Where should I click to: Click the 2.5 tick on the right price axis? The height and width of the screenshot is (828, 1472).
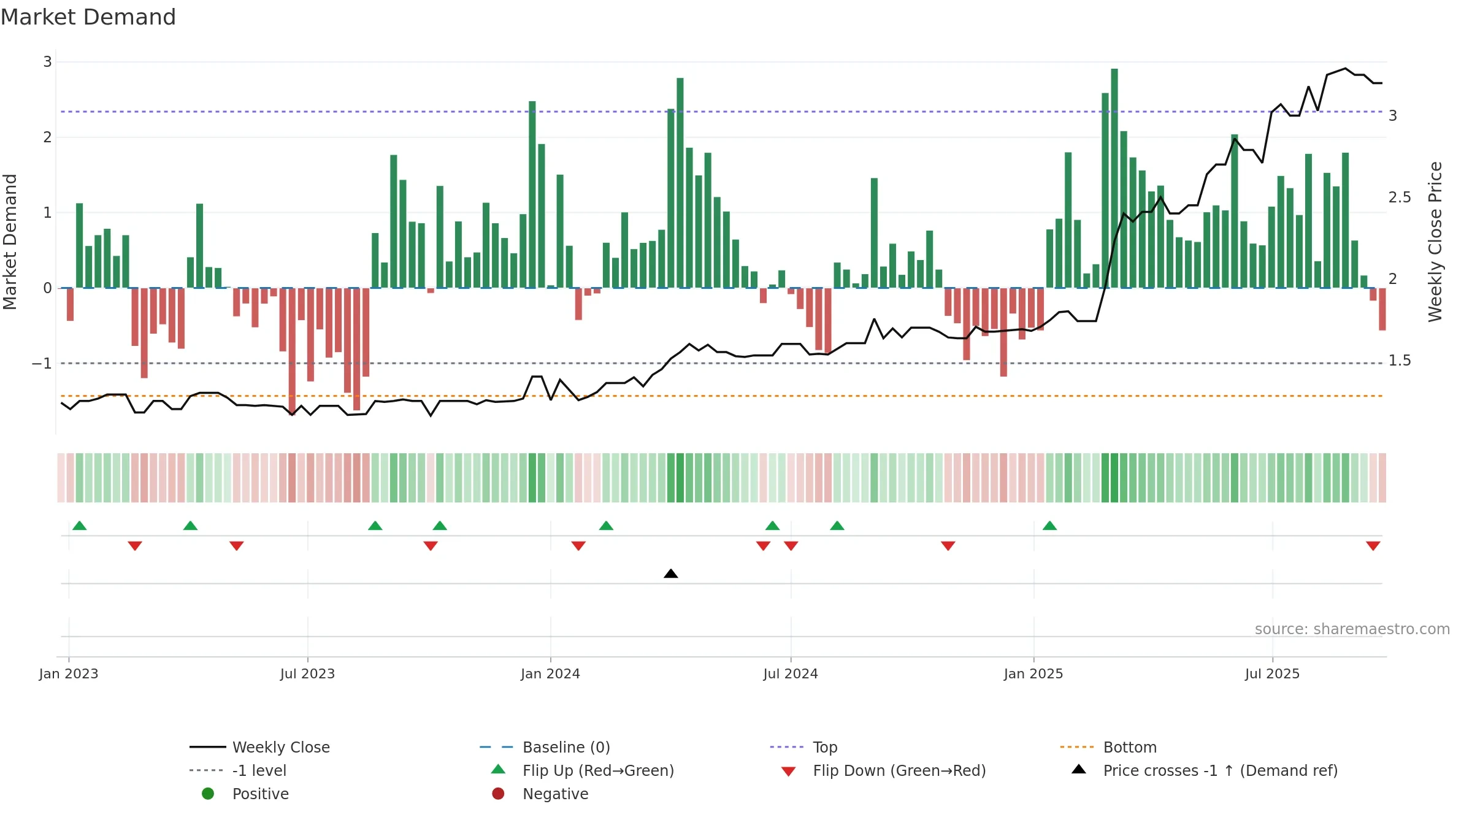click(x=1400, y=197)
